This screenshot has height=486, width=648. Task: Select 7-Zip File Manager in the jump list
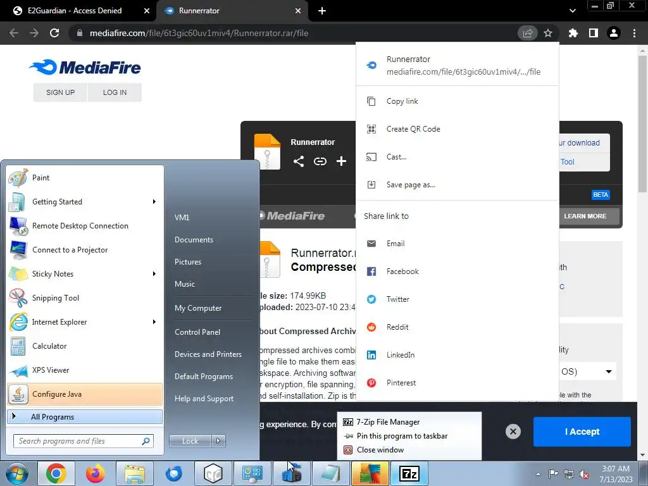pyautogui.click(x=409, y=422)
